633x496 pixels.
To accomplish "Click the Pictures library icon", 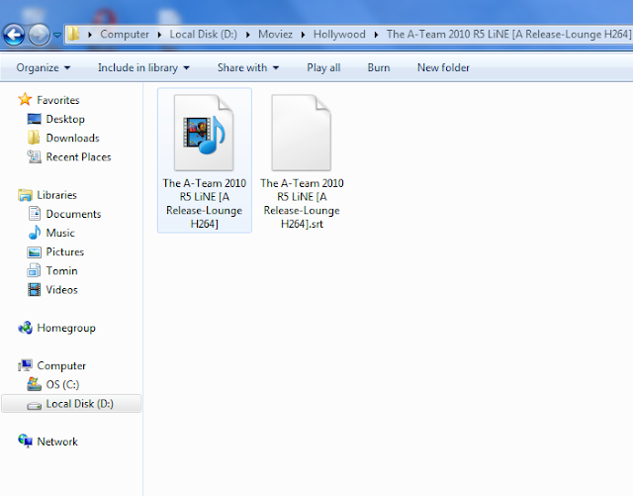I will coord(34,252).
